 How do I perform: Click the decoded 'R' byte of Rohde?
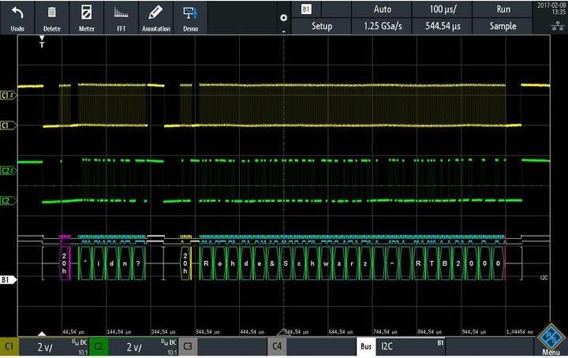tap(206, 263)
